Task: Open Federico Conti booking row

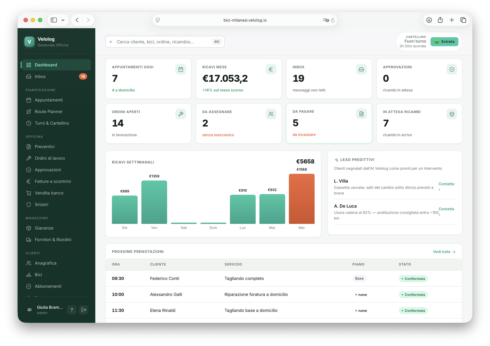Action: [x=284, y=278]
